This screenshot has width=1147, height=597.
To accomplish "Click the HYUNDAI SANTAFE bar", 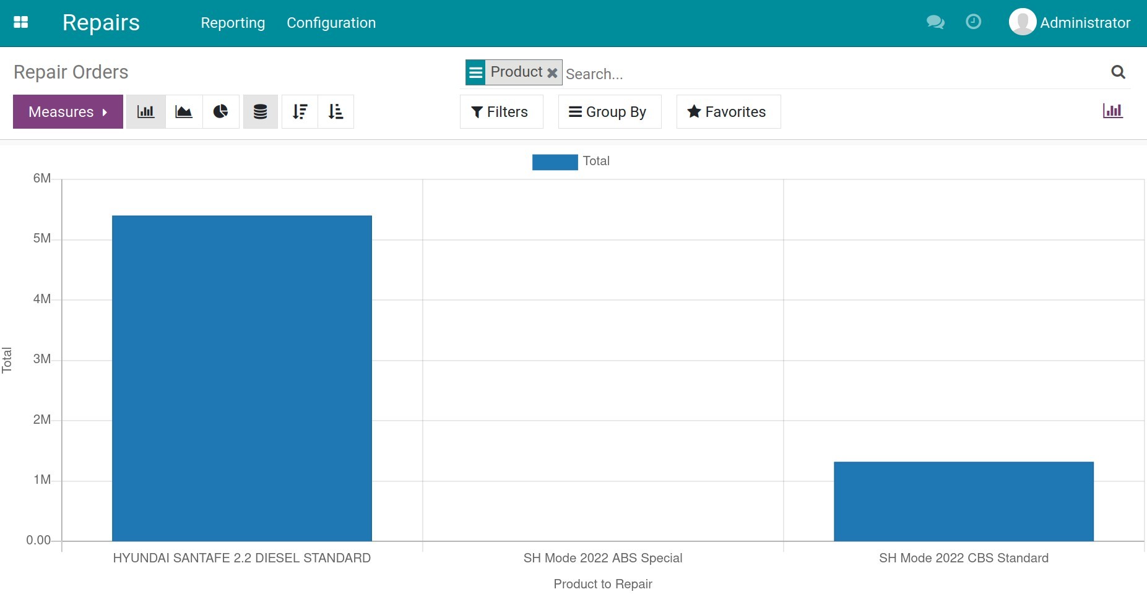I will click(x=242, y=378).
